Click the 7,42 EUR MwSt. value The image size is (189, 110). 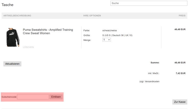coord(181,73)
